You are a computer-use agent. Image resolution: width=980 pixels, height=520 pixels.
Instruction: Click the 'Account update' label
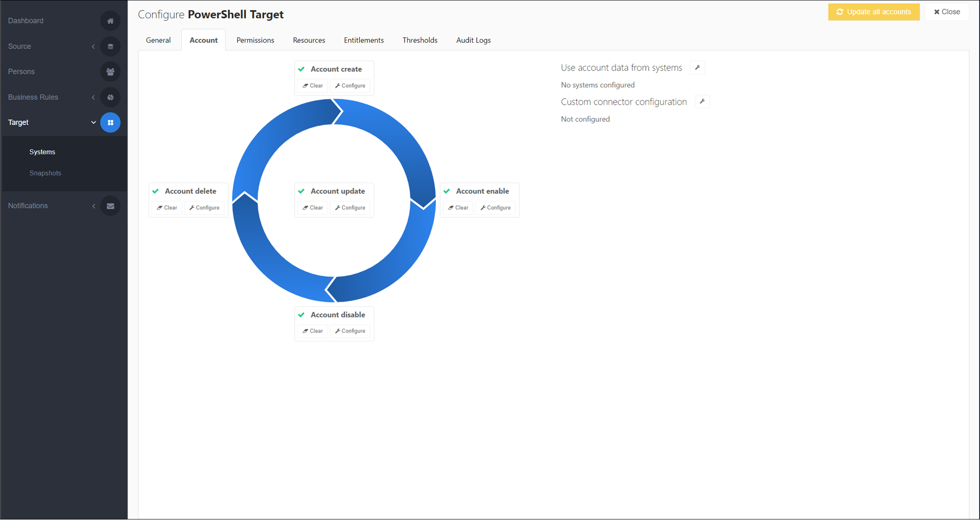coord(338,191)
